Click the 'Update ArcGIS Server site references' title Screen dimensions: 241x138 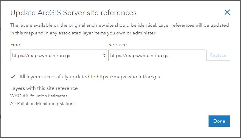coord(73,12)
